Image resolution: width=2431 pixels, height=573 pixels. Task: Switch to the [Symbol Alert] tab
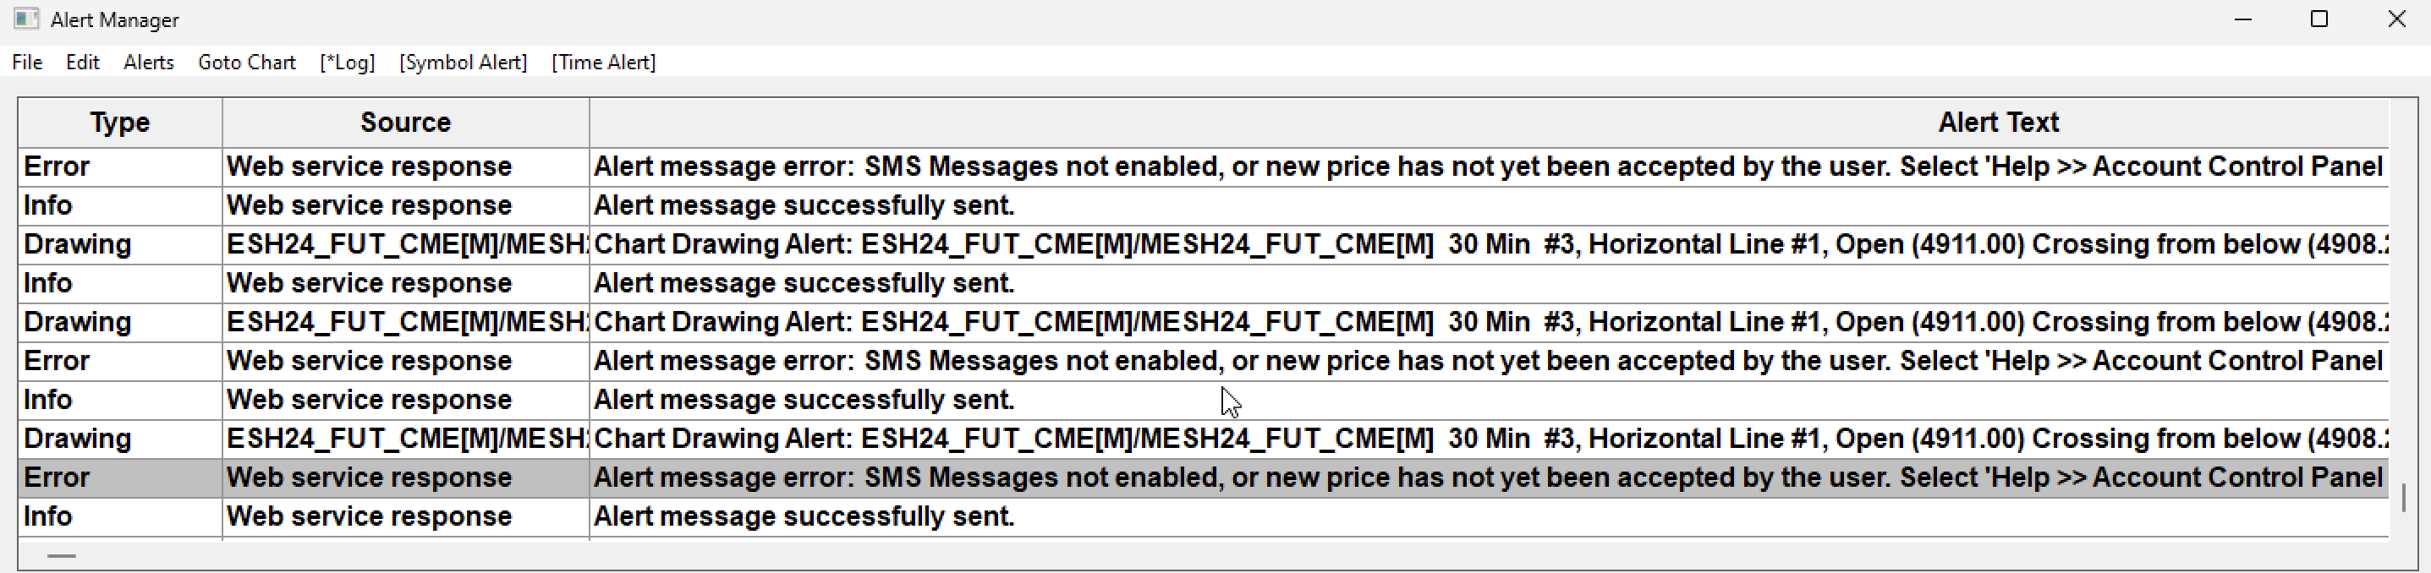pyautogui.click(x=463, y=63)
